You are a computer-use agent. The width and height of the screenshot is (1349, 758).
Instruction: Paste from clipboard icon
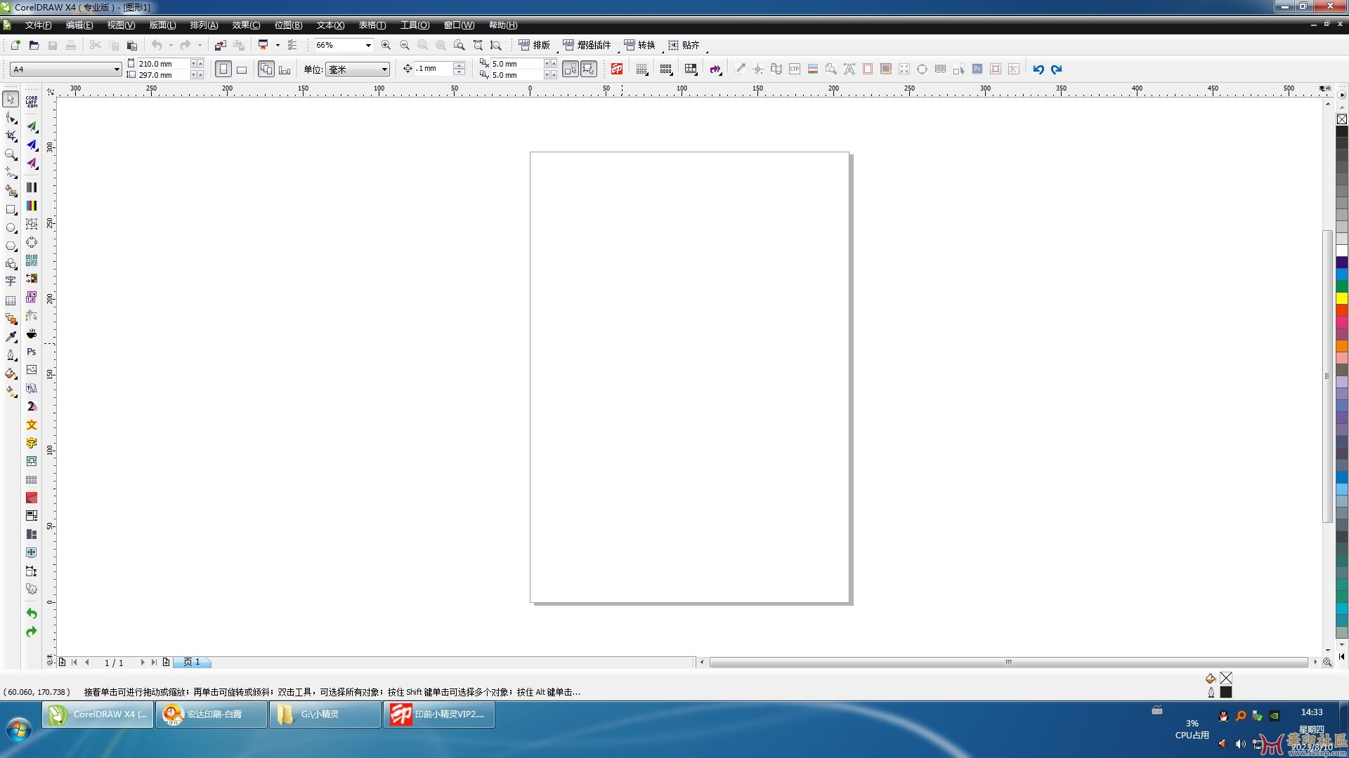pyautogui.click(x=131, y=45)
